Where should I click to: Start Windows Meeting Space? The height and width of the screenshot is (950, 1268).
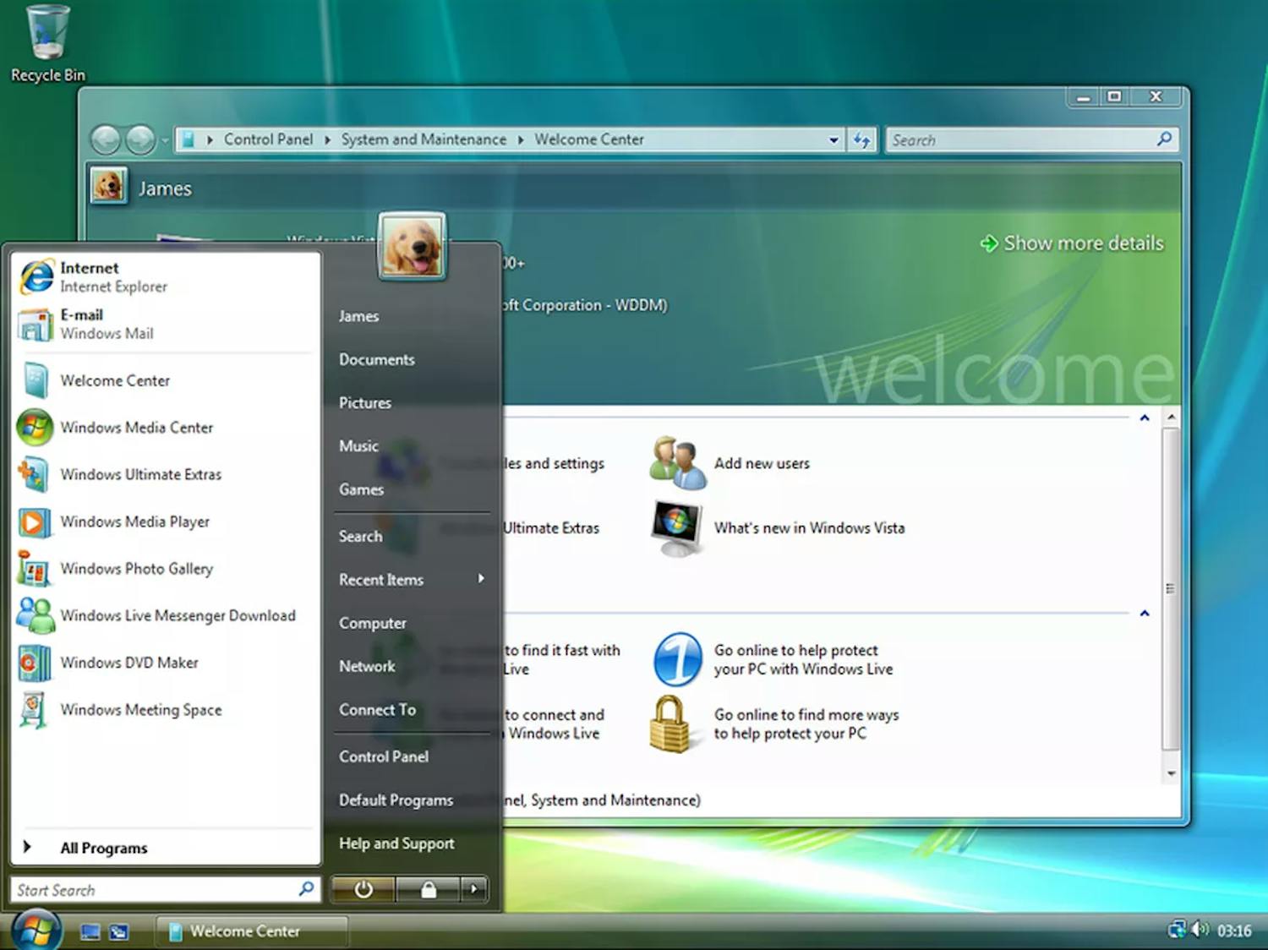[x=140, y=710]
